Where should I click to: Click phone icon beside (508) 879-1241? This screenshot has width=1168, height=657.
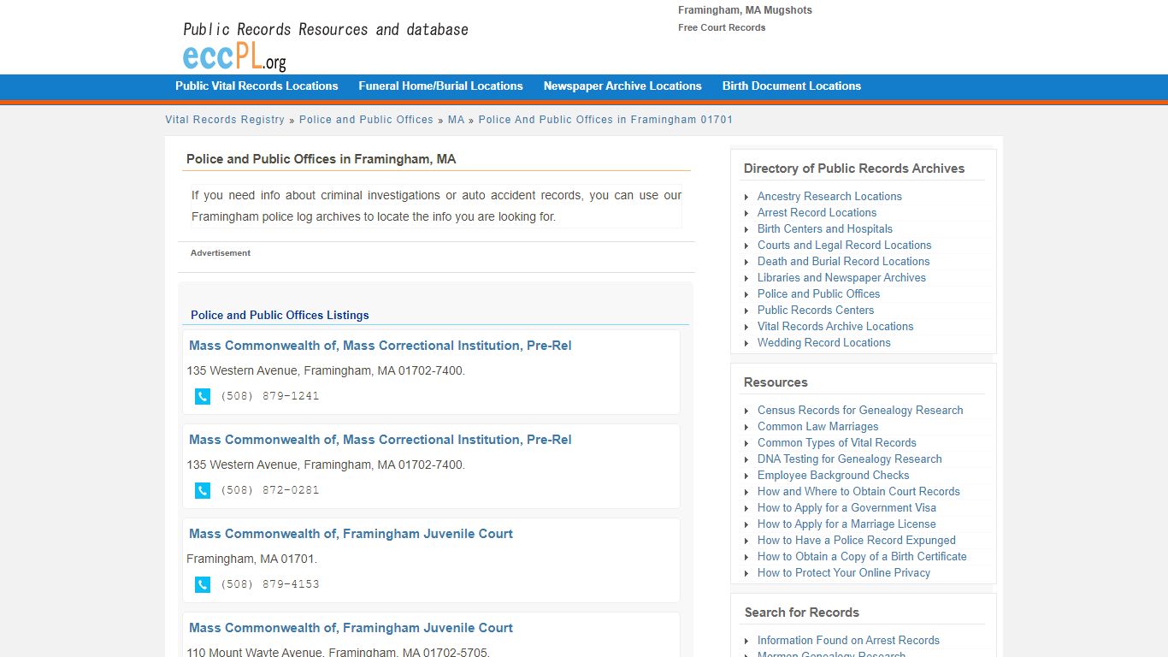click(x=203, y=396)
